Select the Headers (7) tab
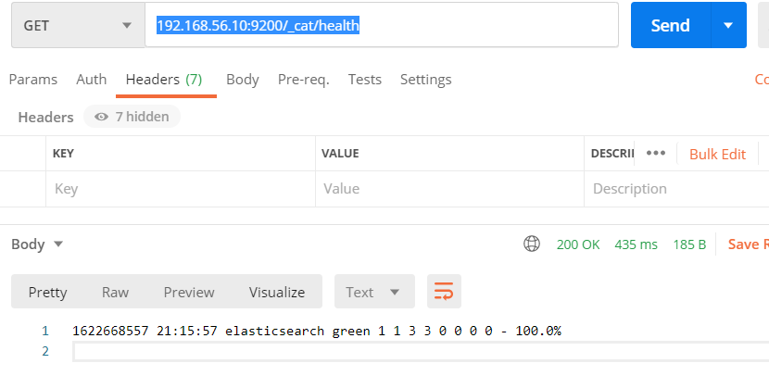 (164, 80)
